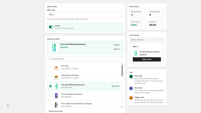Screen dimensions: 201x113
Task: Click the product list scrollbar thumb
Action: click(122, 71)
